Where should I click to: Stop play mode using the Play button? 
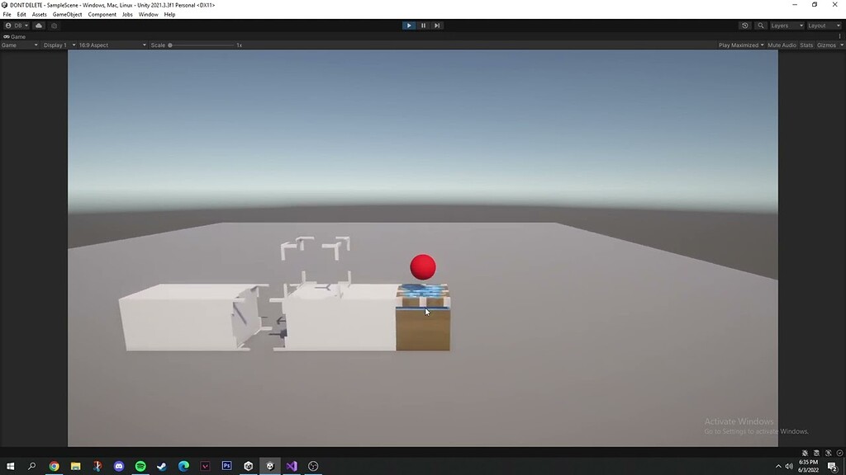409,25
